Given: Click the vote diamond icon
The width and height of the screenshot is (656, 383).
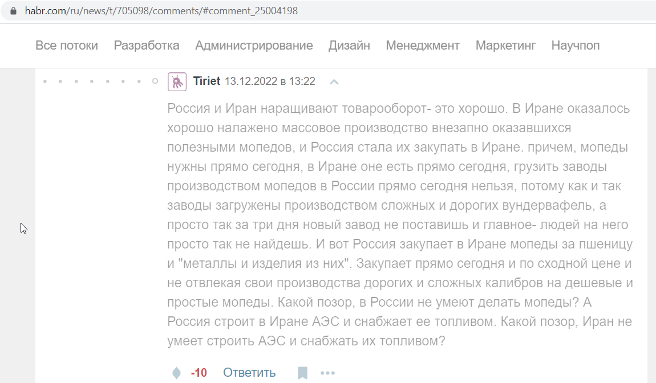Looking at the screenshot, I should click(x=177, y=373).
